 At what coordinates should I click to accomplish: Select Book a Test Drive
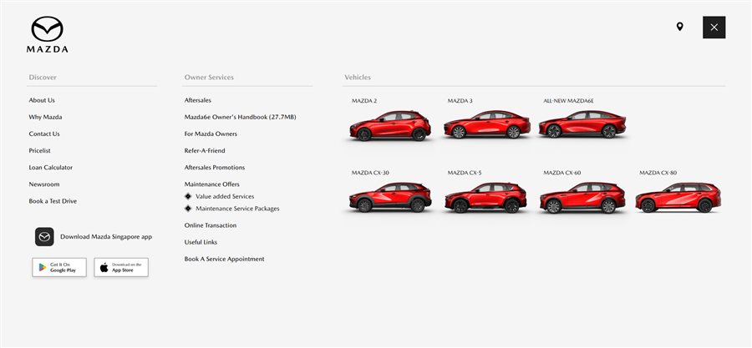(x=53, y=201)
